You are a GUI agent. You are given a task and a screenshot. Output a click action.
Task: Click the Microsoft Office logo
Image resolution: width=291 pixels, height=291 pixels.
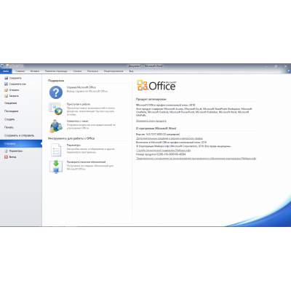pos(156,85)
